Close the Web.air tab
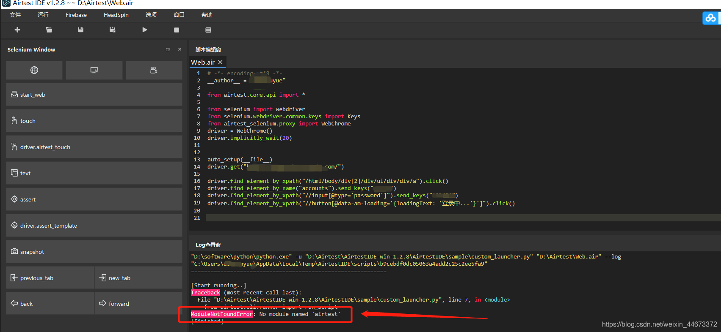The height and width of the screenshot is (332, 721). [x=220, y=62]
